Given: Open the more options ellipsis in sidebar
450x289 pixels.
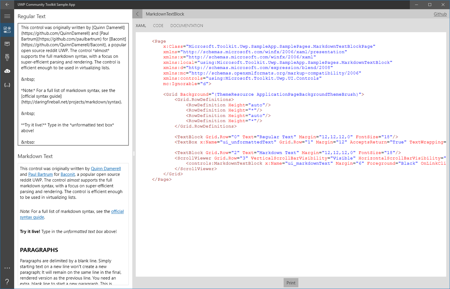Looking at the screenshot, I should (x=7, y=268).
